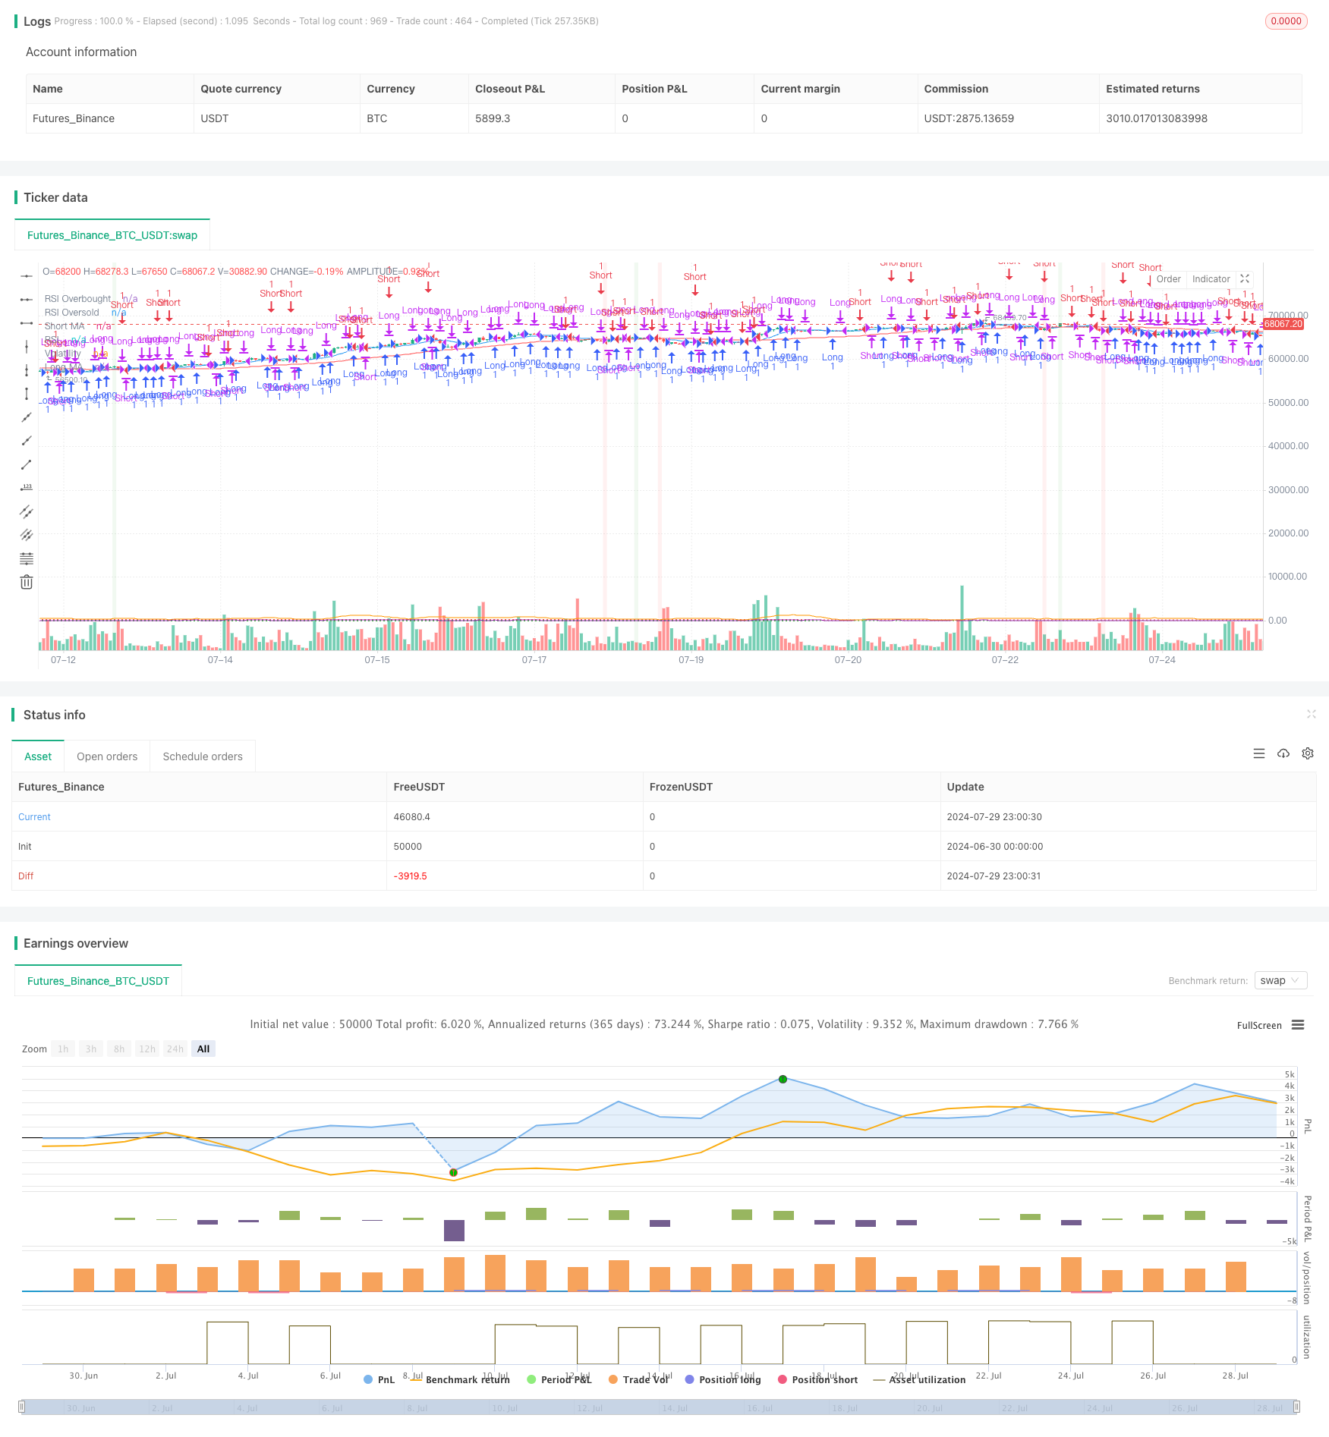Viewport: 1329px width, 1437px height.
Task: Set zoom range to 3h
Action: pos(91,1049)
